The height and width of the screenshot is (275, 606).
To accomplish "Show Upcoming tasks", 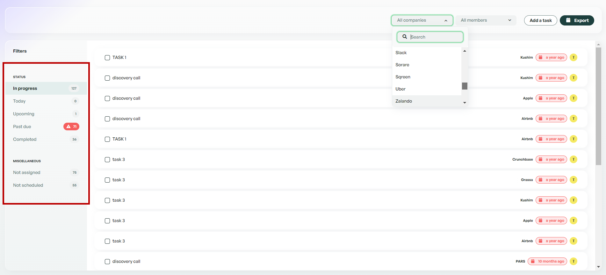I will coord(46,114).
